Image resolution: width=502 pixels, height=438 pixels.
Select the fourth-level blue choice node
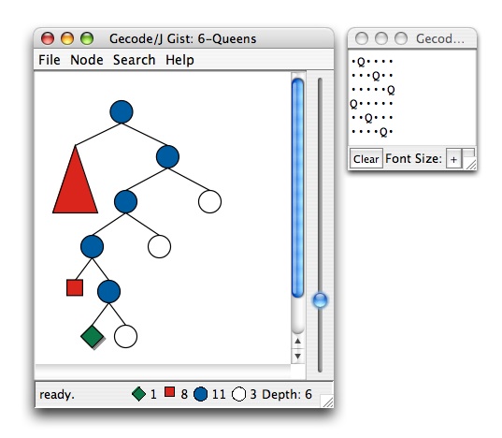(x=92, y=246)
